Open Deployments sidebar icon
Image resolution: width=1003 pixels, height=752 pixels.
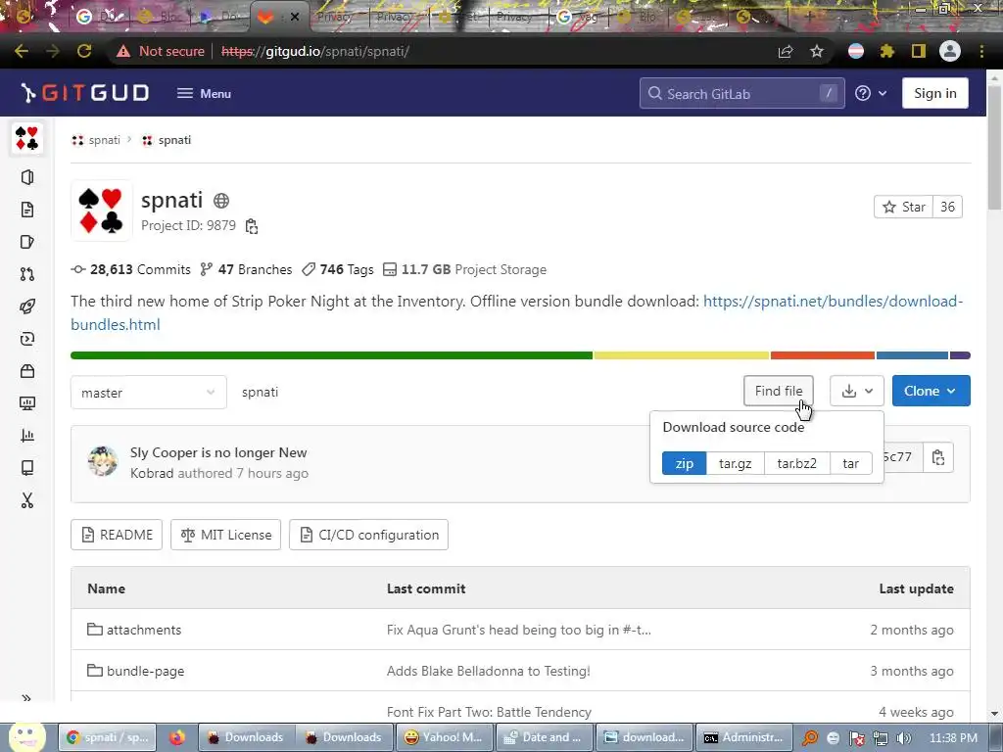tap(26, 339)
